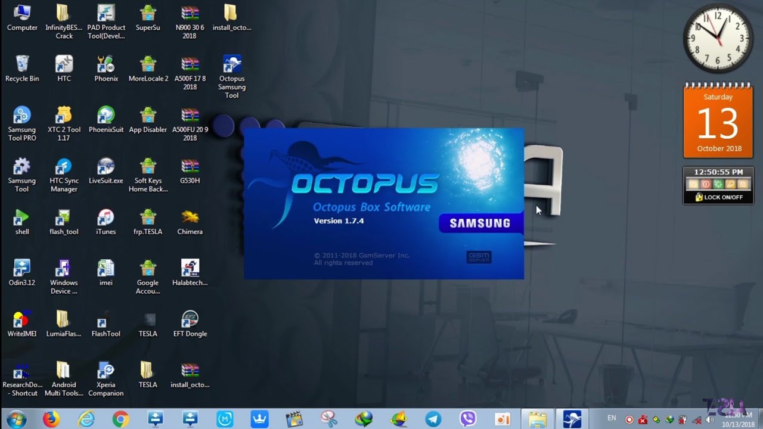The height and width of the screenshot is (429, 763).
Task: Open Windows Device shortcut
Action: (64, 277)
